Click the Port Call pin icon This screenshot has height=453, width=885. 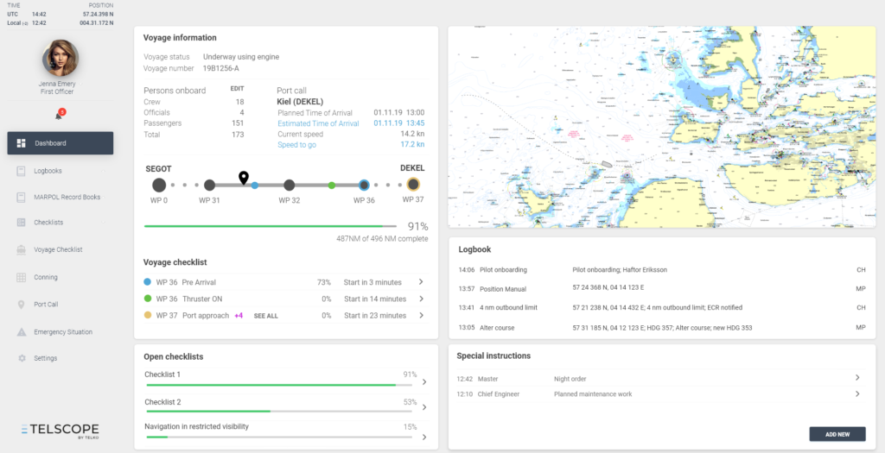click(x=21, y=305)
